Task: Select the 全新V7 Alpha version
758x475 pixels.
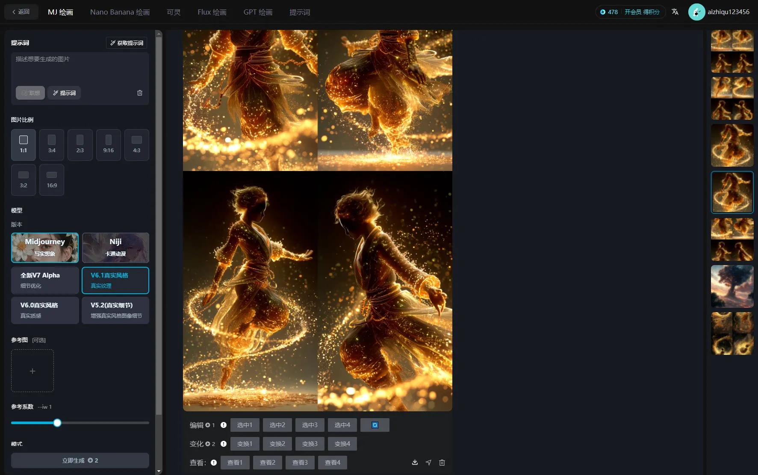Action: click(x=45, y=280)
